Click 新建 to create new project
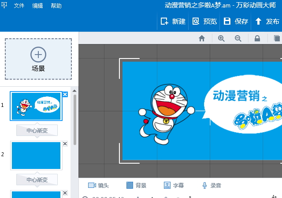This screenshot has height=198, width=282. click(x=173, y=21)
